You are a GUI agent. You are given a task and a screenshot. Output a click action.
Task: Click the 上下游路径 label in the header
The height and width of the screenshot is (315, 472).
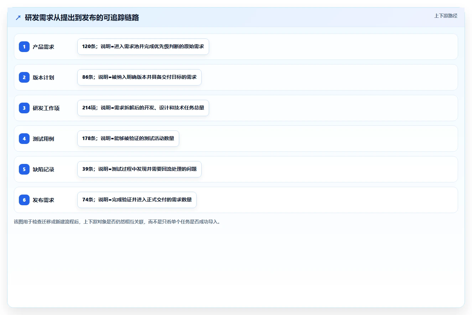click(446, 16)
